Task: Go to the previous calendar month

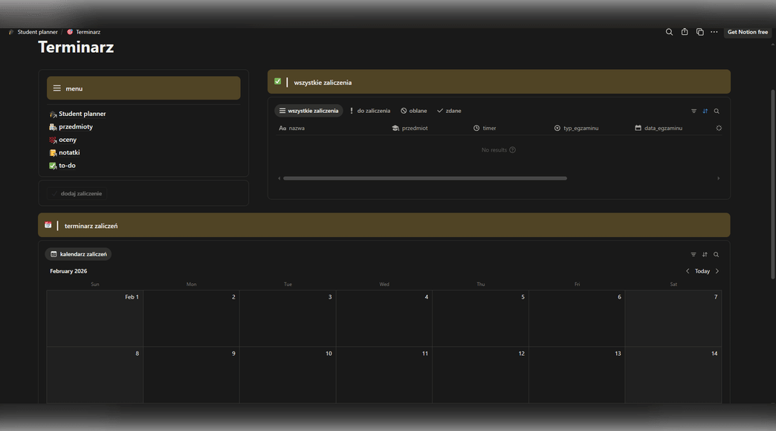Action: pos(688,271)
